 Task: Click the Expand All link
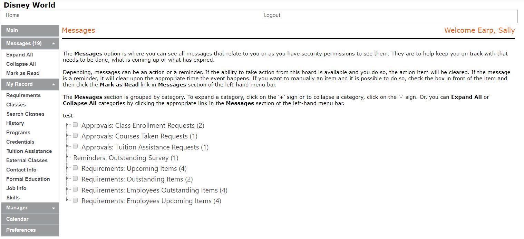20,55
